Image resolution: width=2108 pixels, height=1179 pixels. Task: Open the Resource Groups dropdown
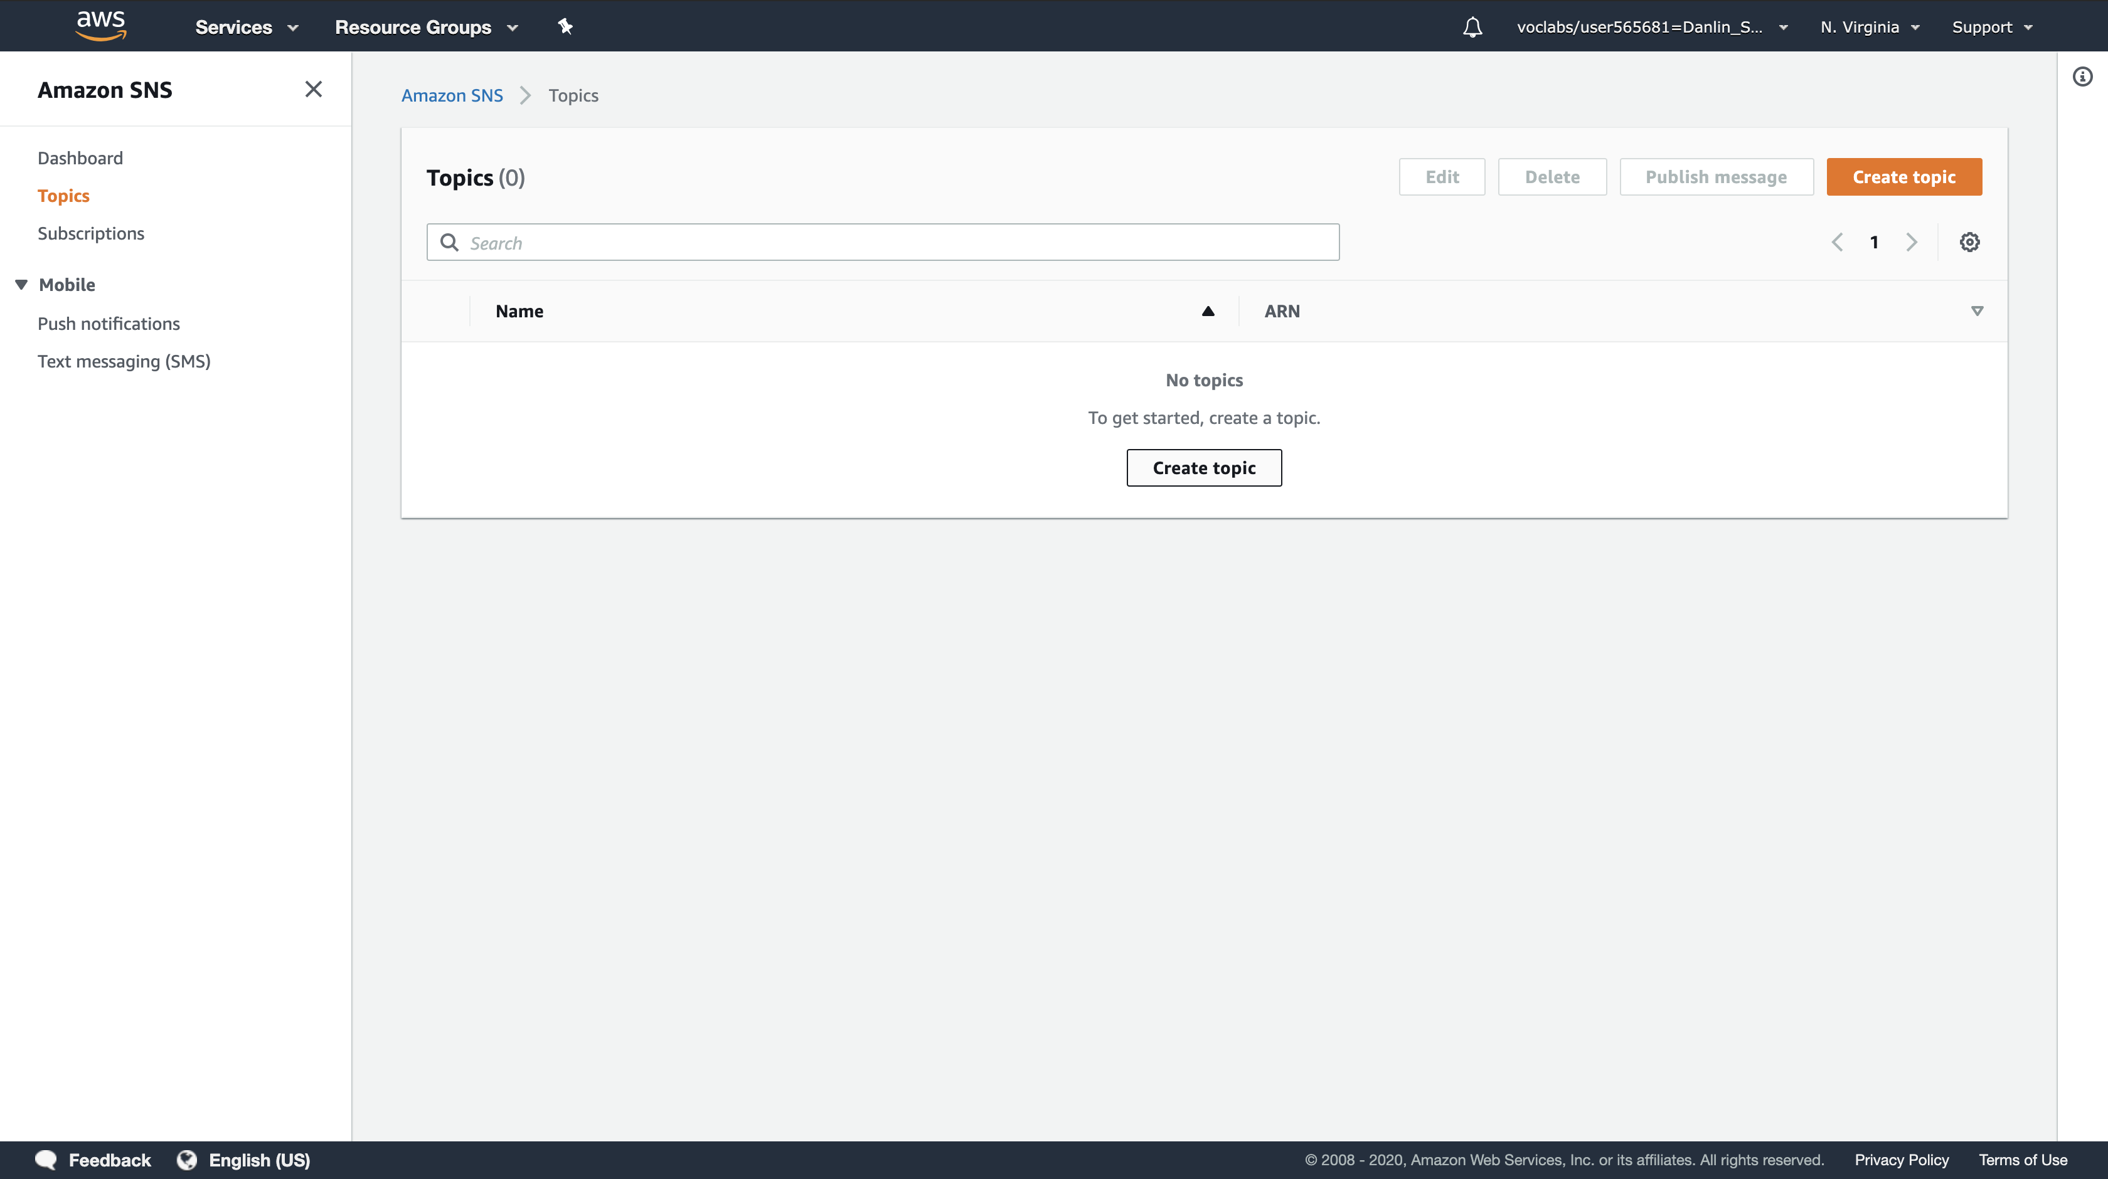click(425, 27)
